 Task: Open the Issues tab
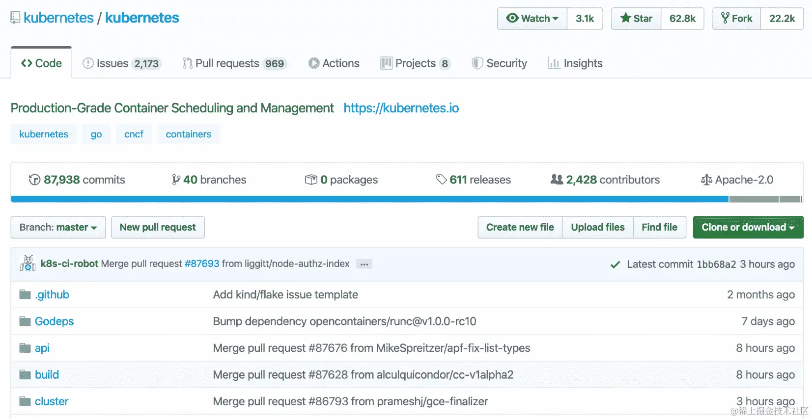click(122, 63)
